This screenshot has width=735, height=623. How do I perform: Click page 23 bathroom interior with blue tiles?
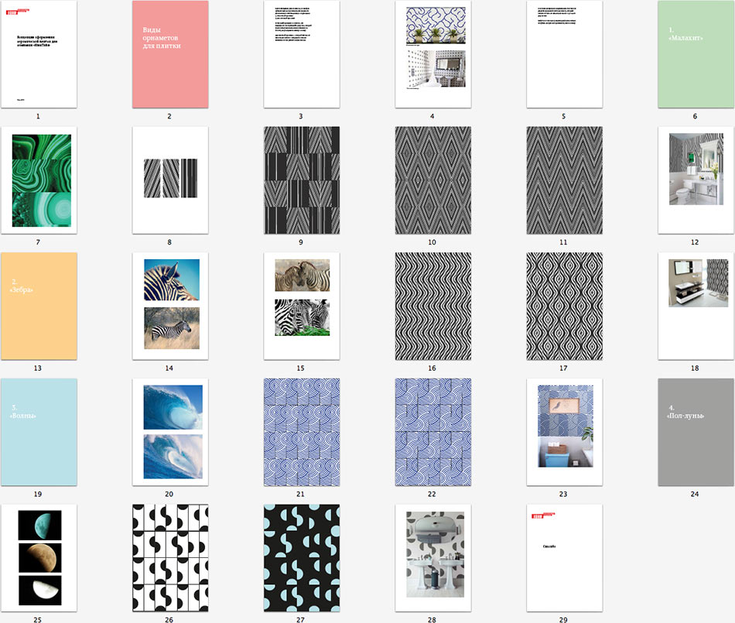564,432
